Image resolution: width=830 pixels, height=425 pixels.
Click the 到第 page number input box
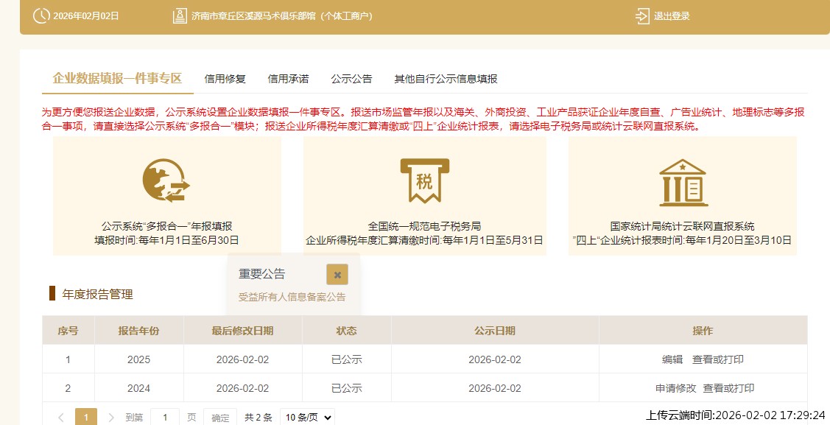coord(165,416)
